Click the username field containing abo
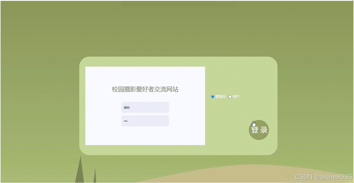The image size is (354, 183). pos(145,107)
